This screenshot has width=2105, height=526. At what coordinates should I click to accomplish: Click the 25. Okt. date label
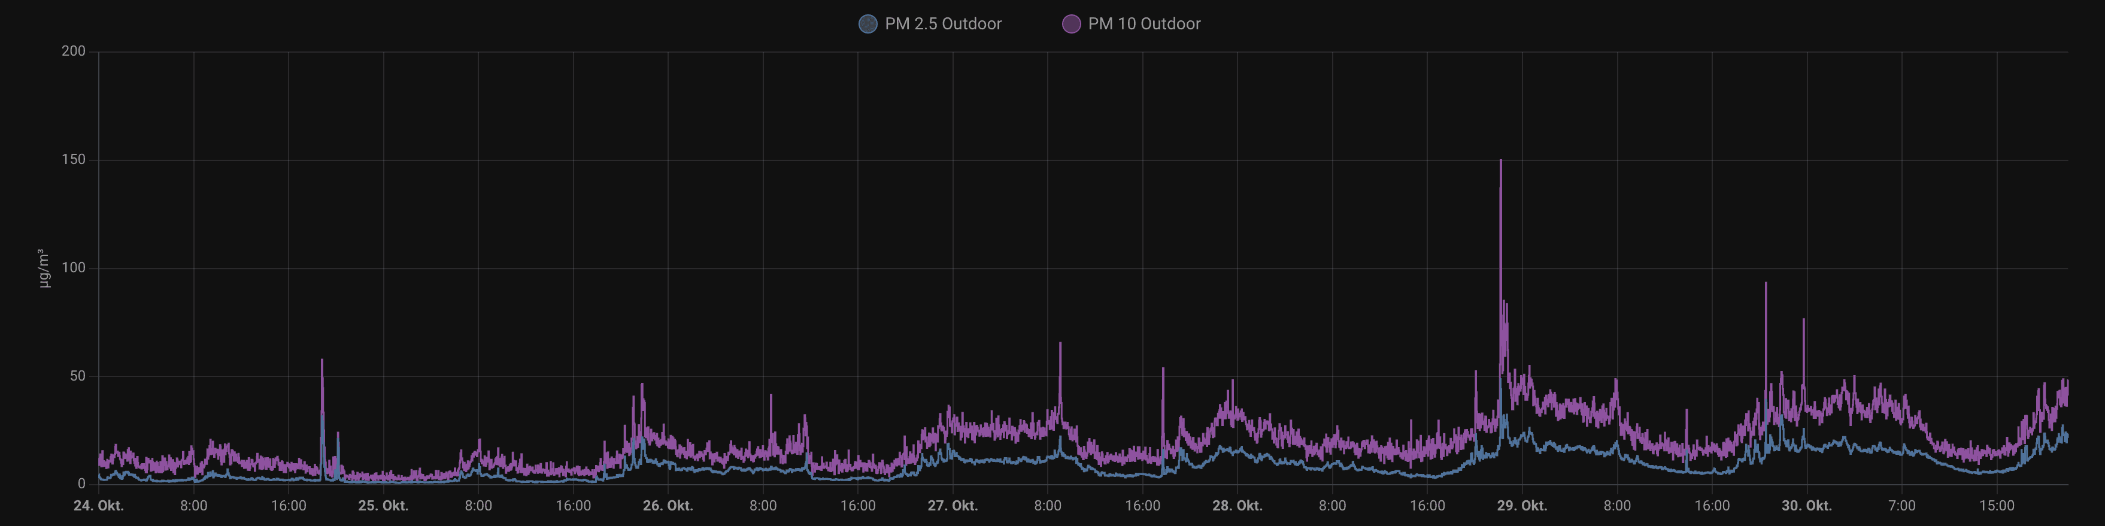coord(383,506)
